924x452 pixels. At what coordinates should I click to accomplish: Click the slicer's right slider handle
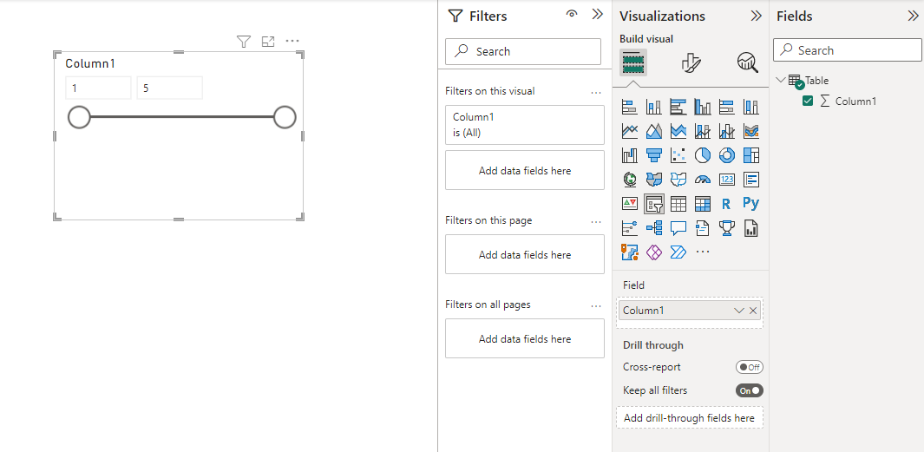285,117
